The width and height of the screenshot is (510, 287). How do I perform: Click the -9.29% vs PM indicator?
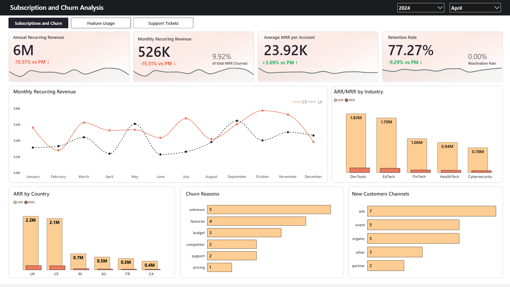(x=405, y=62)
